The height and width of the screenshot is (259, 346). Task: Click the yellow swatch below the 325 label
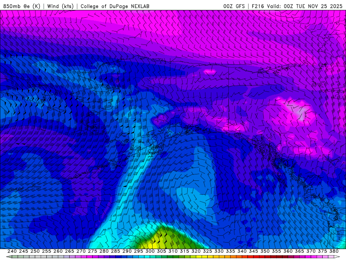pyautogui.click(x=210, y=257)
